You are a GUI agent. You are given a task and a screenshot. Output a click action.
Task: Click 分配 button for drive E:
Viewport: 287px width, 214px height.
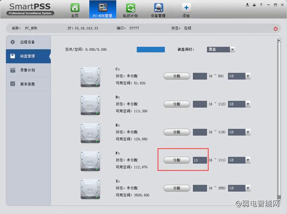click(x=177, y=132)
